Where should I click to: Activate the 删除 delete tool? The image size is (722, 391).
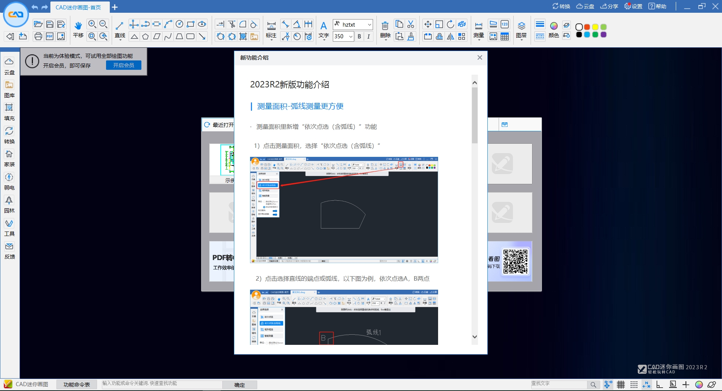385,30
